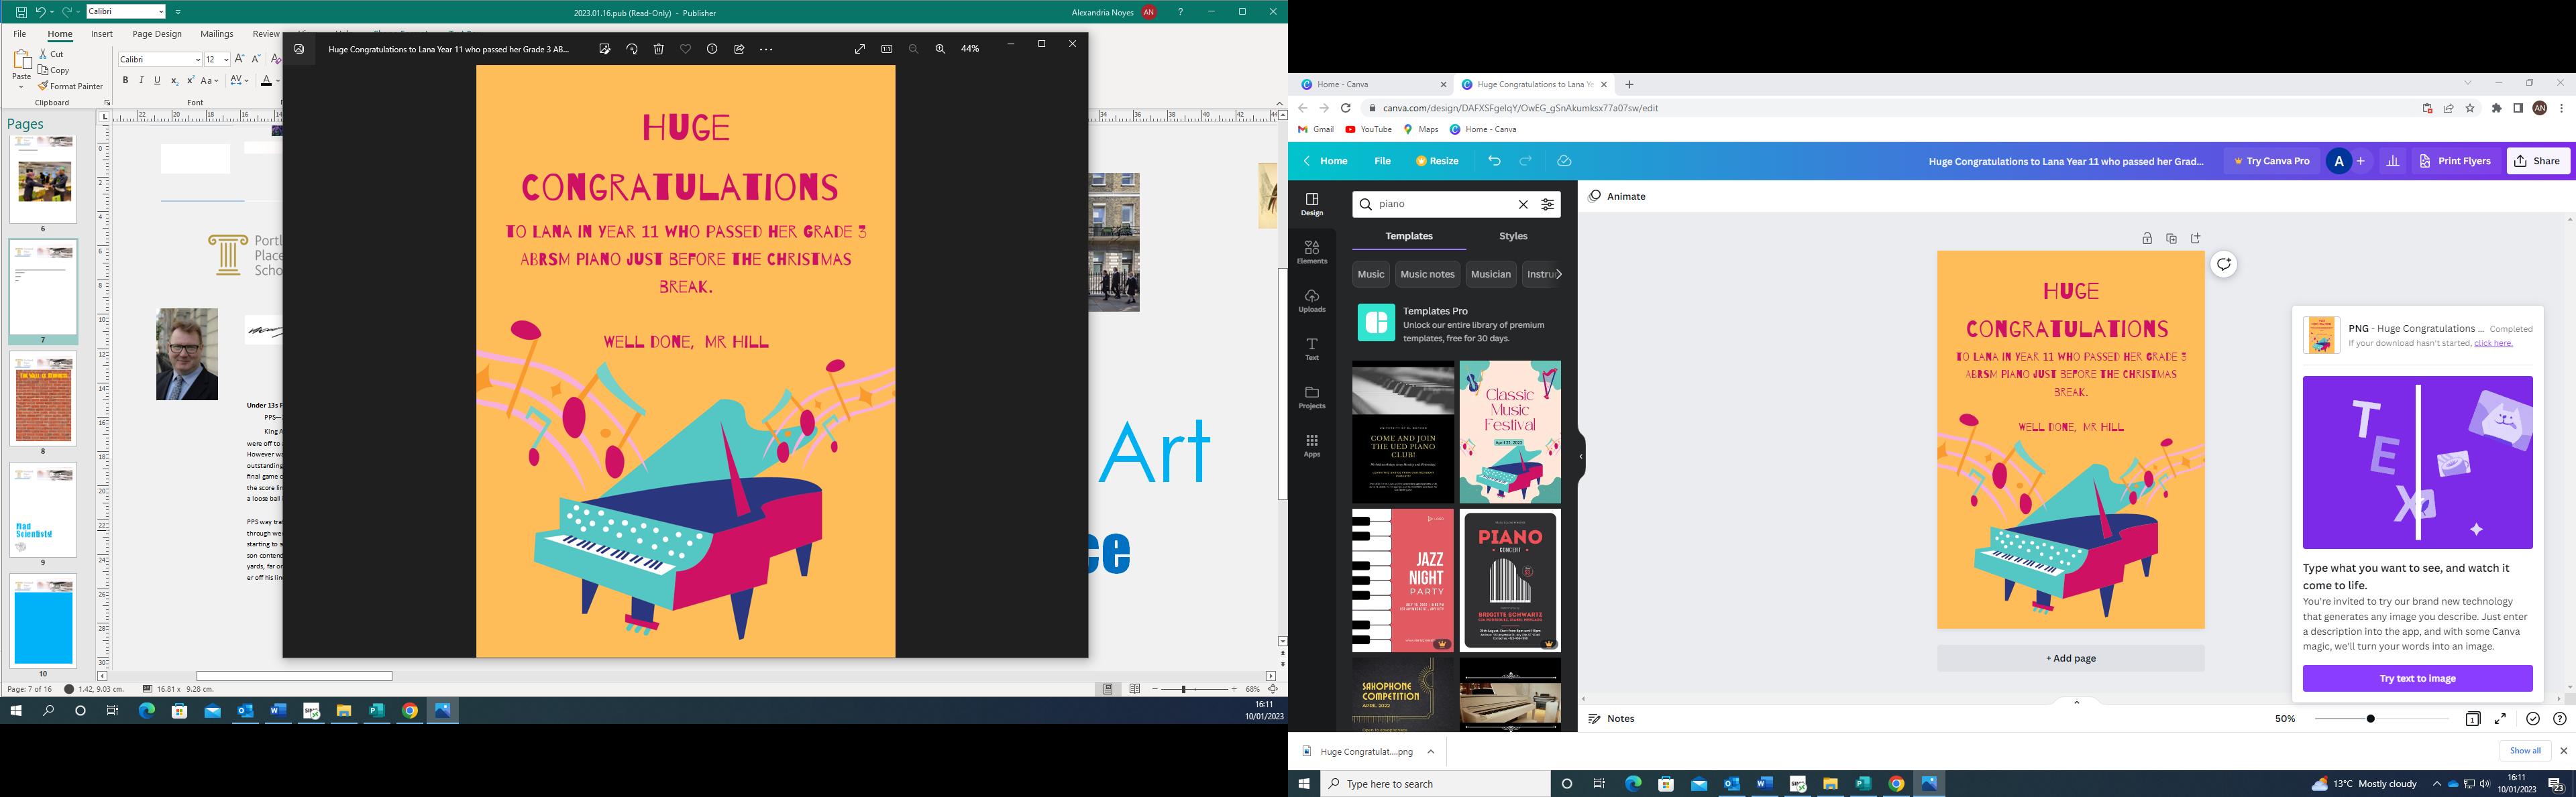
Task: Open the Publisher font name dropdown in the ribbon
Action: [197, 60]
